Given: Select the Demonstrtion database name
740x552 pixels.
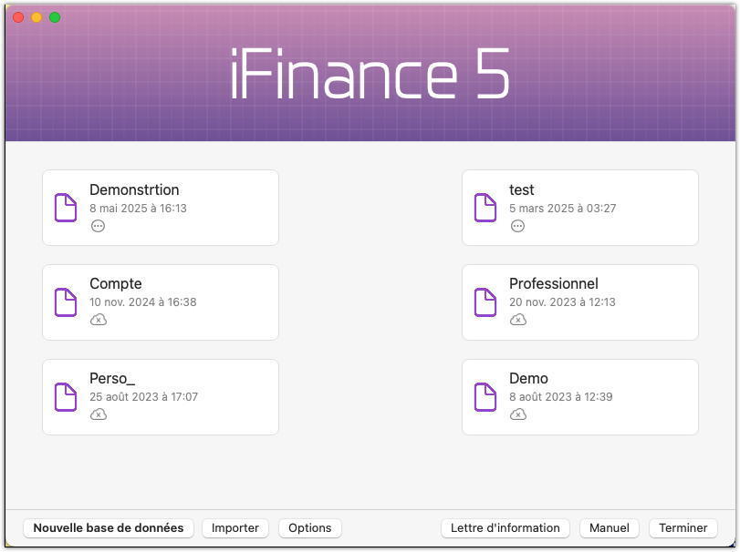Looking at the screenshot, I should [x=134, y=189].
